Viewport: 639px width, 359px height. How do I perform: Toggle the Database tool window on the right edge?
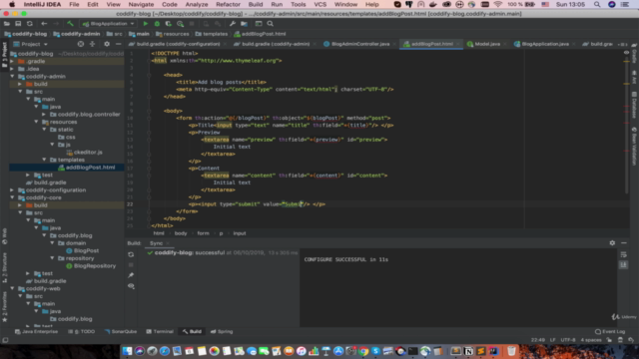635,105
